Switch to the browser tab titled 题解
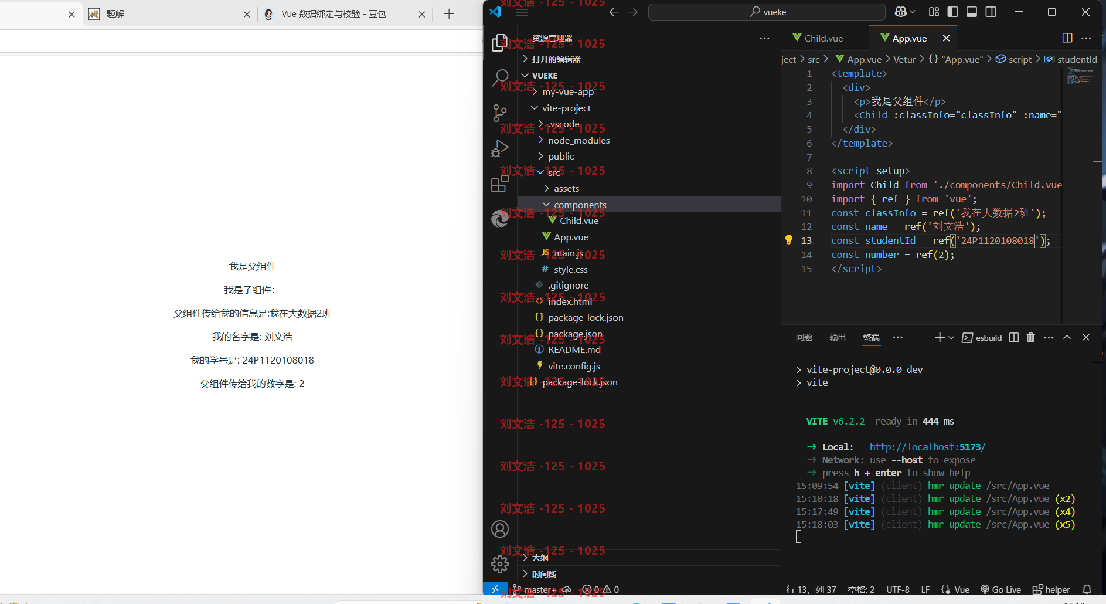1106x604 pixels. point(169,14)
